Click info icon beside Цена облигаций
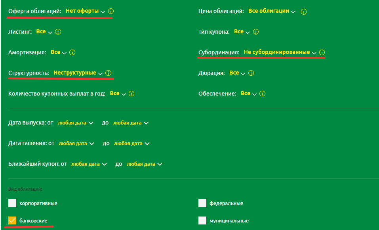379x230 pixels. click(x=304, y=11)
